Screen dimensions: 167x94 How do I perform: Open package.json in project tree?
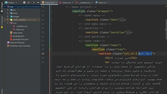click(x=19, y=36)
